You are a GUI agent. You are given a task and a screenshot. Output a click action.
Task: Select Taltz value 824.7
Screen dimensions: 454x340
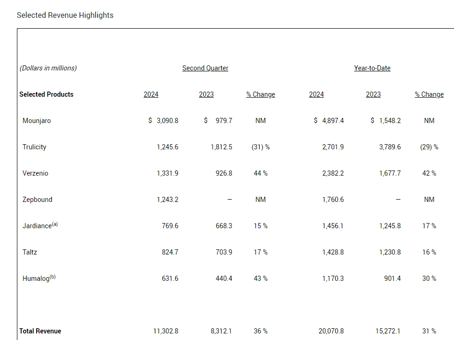click(170, 252)
